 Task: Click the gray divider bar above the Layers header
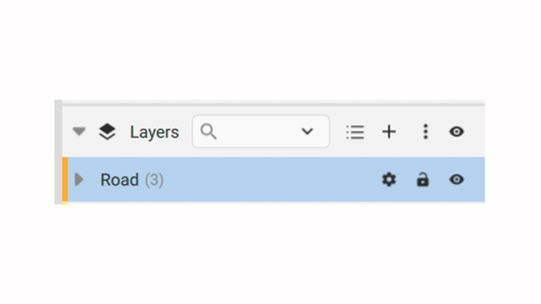coord(273,104)
